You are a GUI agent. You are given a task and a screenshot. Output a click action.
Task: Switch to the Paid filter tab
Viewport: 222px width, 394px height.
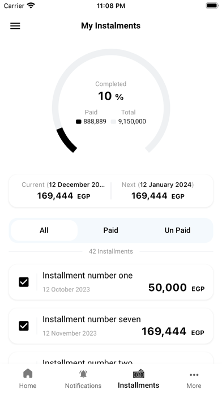pos(110,230)
